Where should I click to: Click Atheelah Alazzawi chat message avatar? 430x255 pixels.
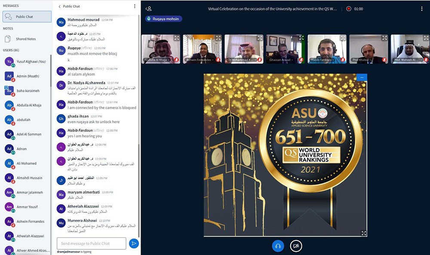click(x=61, y=209)
